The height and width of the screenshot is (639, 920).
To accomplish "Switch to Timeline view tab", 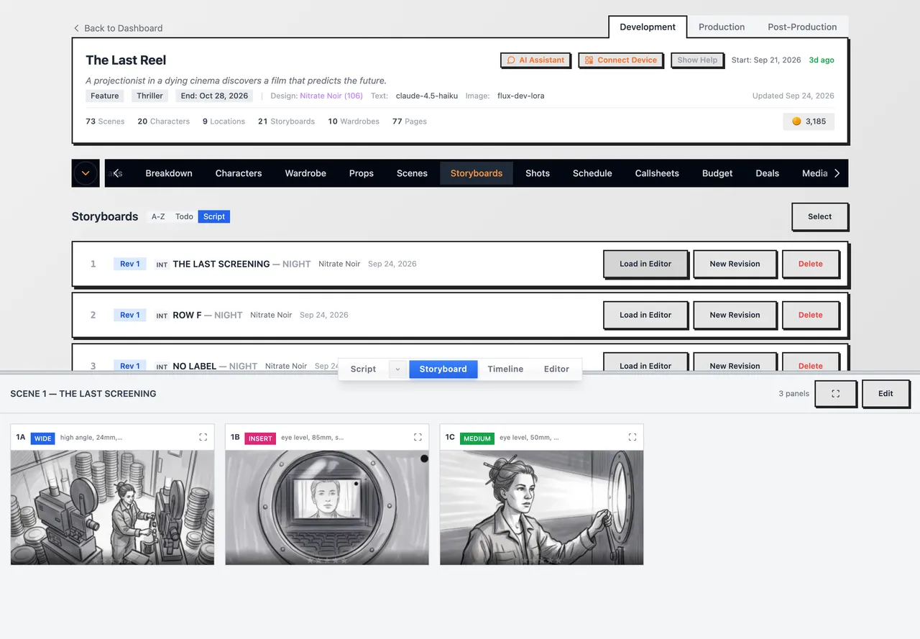I will [505, 369].
